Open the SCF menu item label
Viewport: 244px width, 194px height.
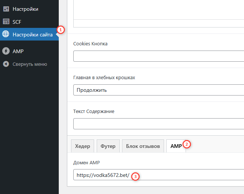(17, 22)
